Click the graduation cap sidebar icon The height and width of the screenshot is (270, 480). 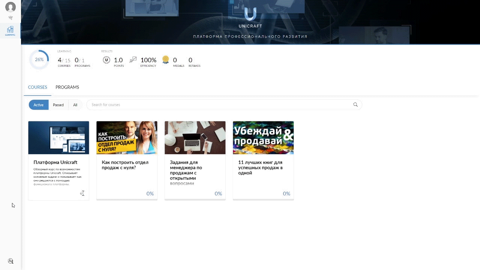(10, 18)
